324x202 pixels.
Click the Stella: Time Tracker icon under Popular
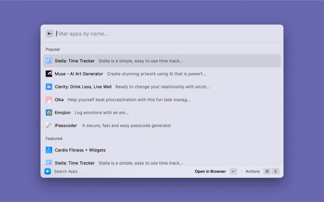[x=49, y=61]
